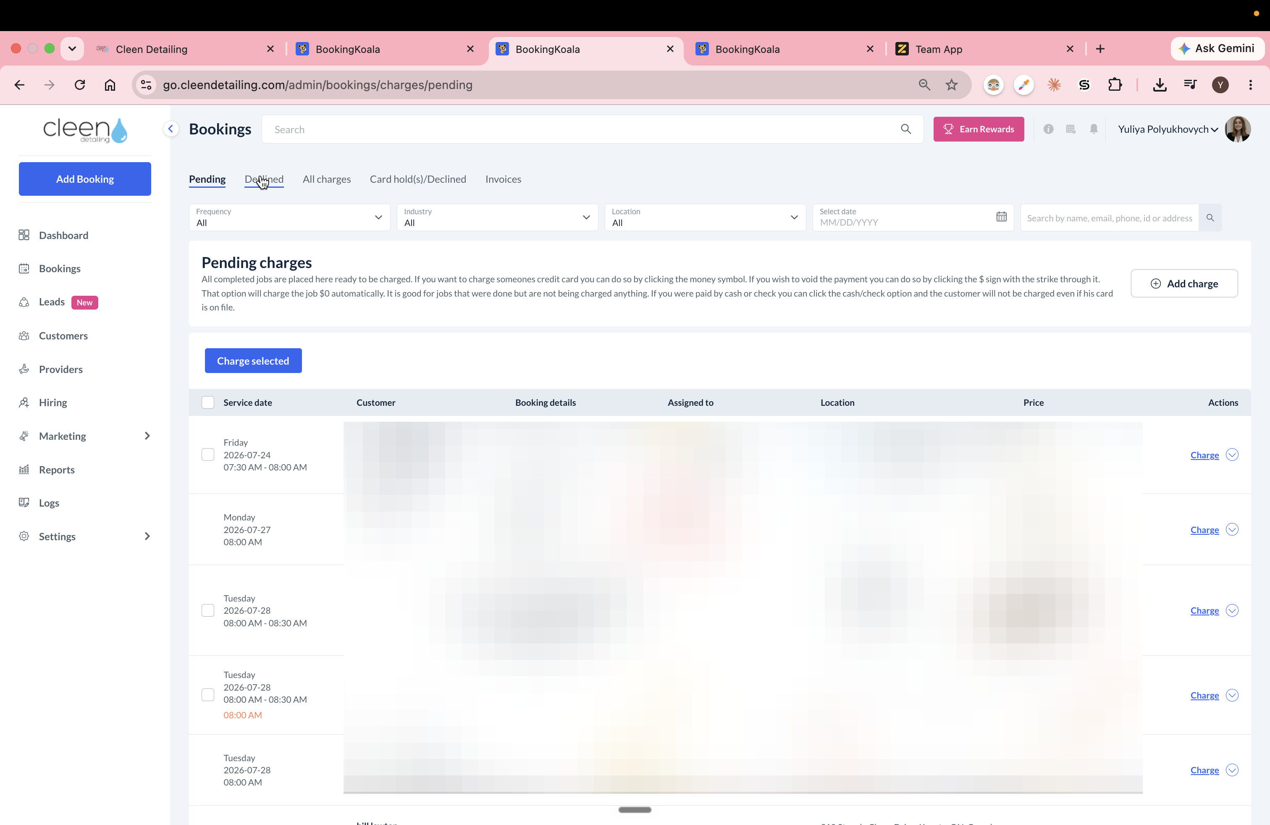The image size is (1270, 825).
Task: Open the notifications bell
Action: click(1093, 129)
